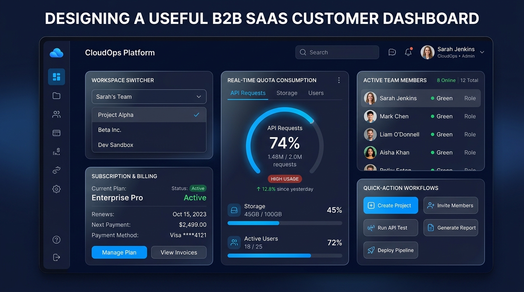Viewport: 524px width, 292px height.
Task: Open the folder icon in sidebar
Action: click(x=56, y=96)
